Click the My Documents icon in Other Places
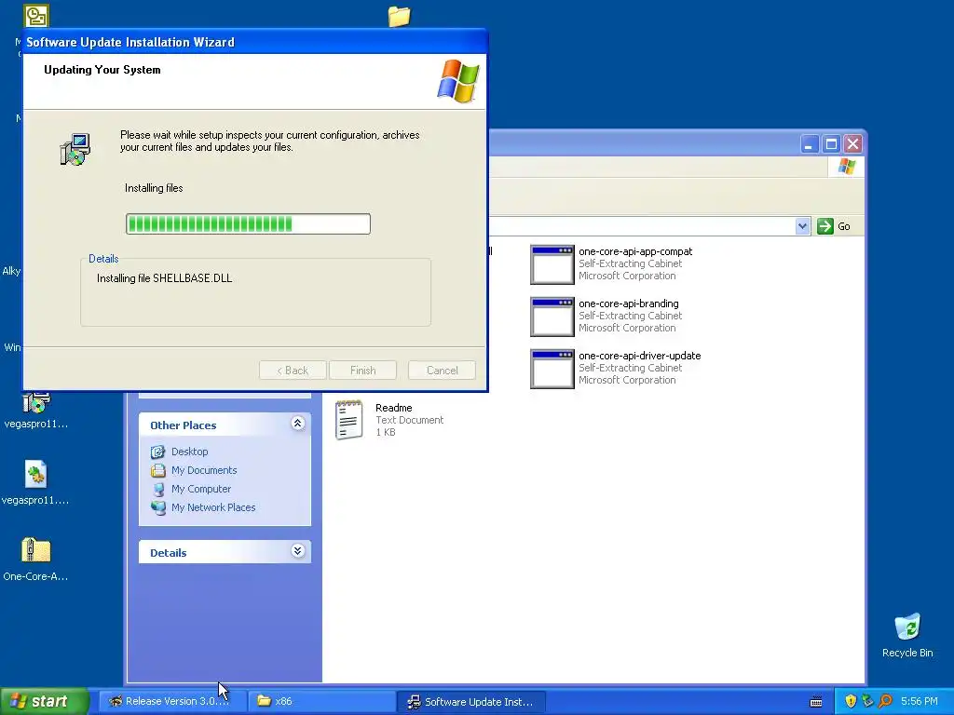This screenshot has height=715, width=954. (158, 470)
